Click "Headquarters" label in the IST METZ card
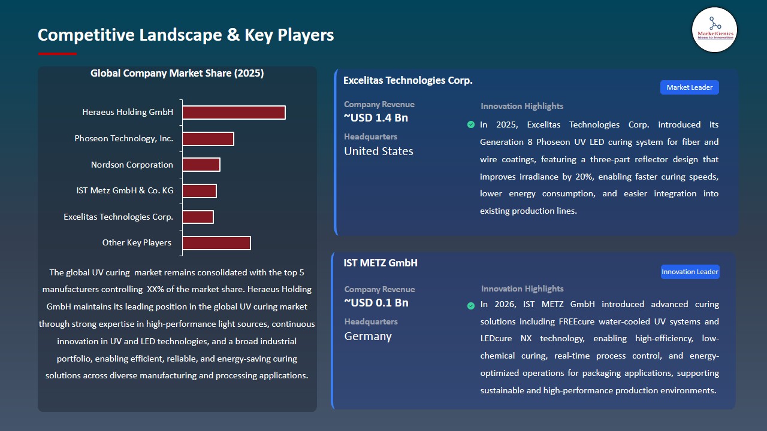This screenshot has height=431, width=767. tap(371, 321)
